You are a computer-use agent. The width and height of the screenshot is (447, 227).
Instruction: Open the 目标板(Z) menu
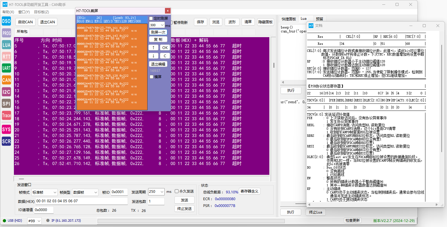[41, 12]
